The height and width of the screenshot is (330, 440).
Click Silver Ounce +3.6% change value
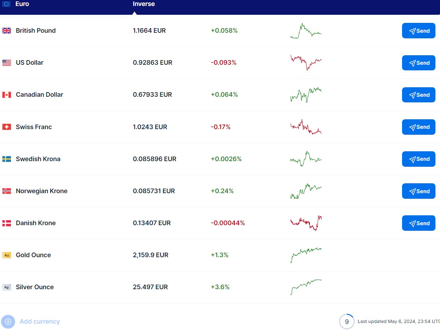click(220, 287)
